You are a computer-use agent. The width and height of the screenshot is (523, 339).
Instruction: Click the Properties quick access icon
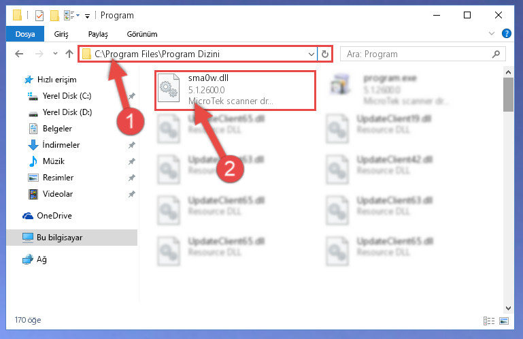[39, 16]
